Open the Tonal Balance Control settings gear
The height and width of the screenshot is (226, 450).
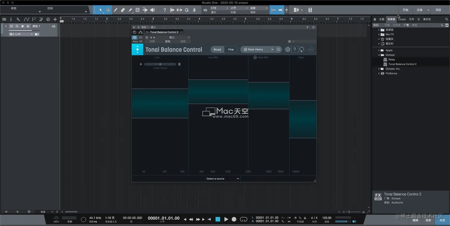287,49
